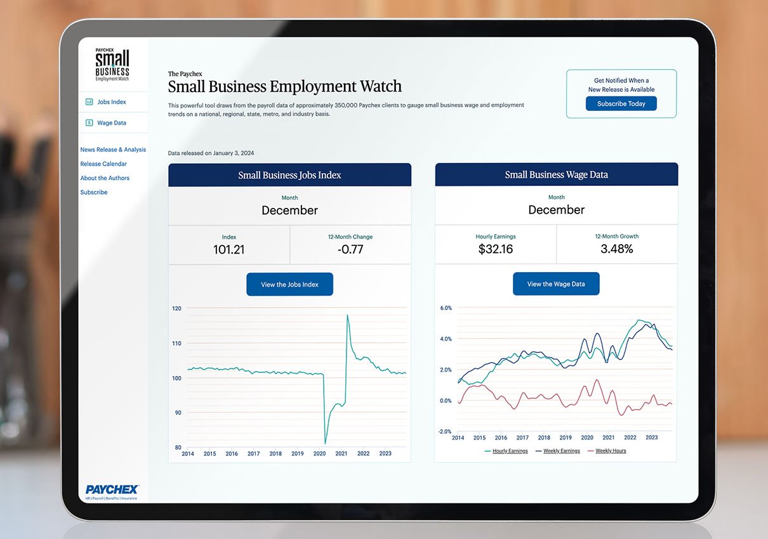Click the 12-Month Growth value 3.48%
768x539 pixels.
coord(617,249)
